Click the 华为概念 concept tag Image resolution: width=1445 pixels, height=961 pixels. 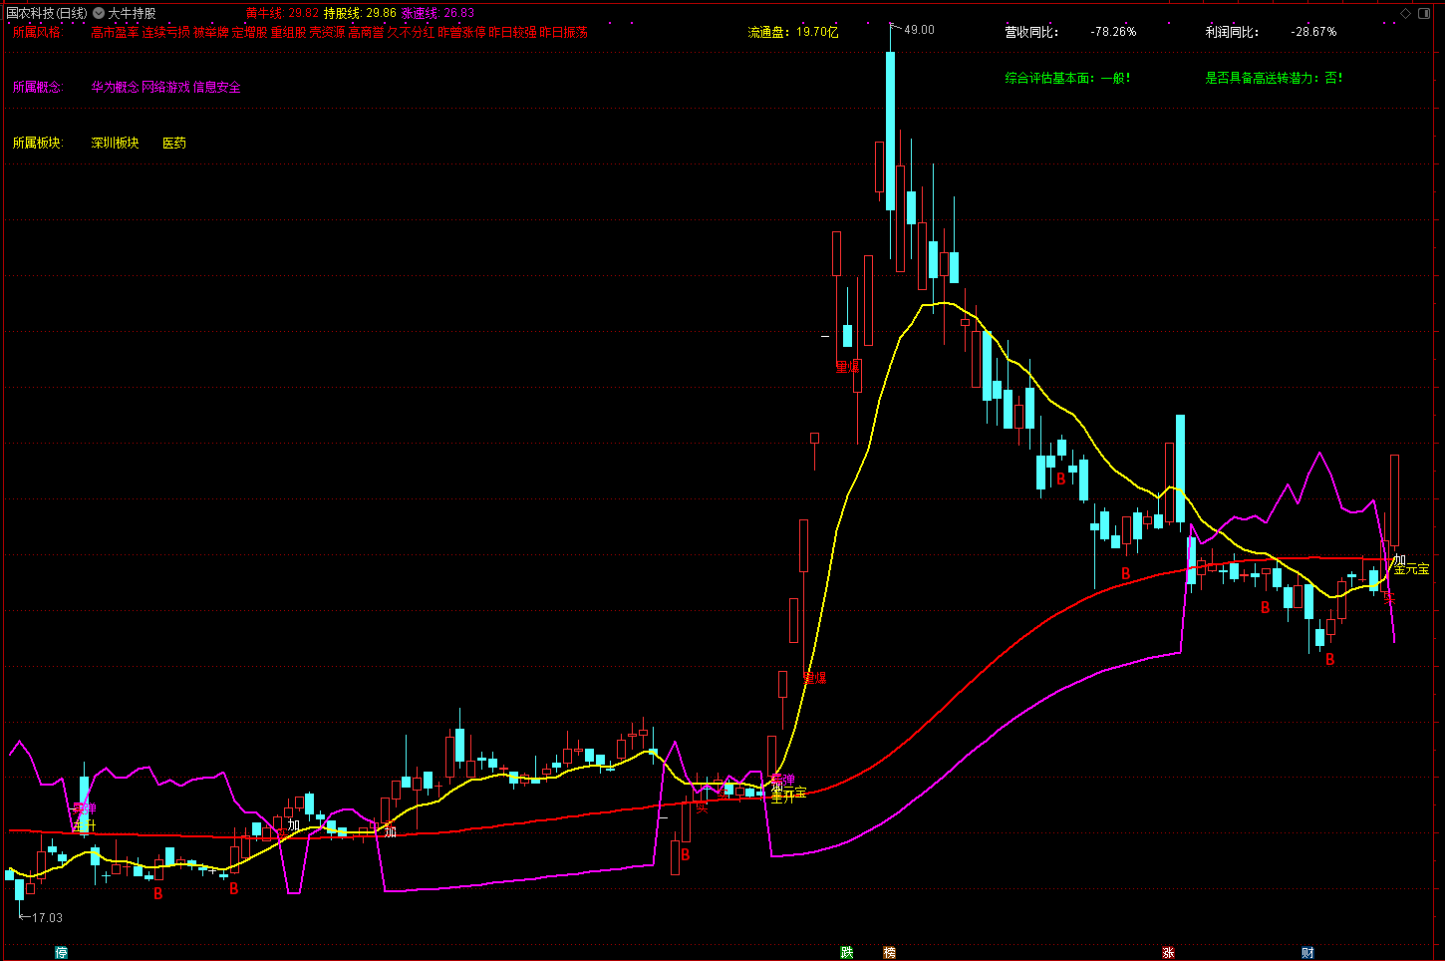pos(116,87)
